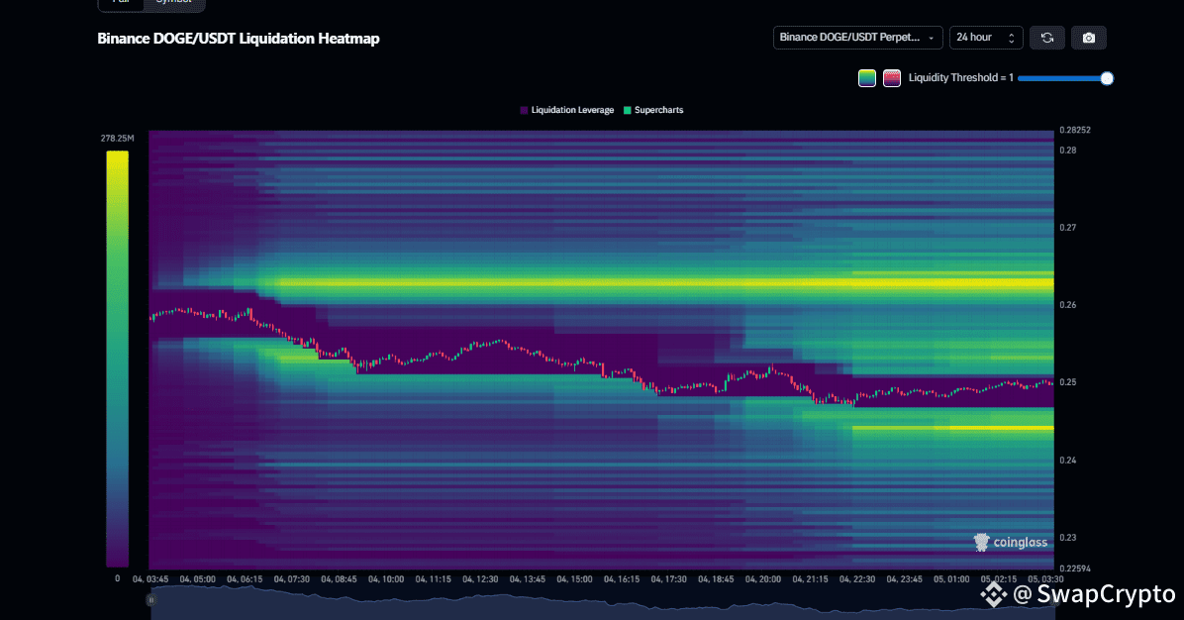Click the bright yellow liquidation band near 0.244
Viewport: 1184px width, 620px height.
click(x=950, y=428)
